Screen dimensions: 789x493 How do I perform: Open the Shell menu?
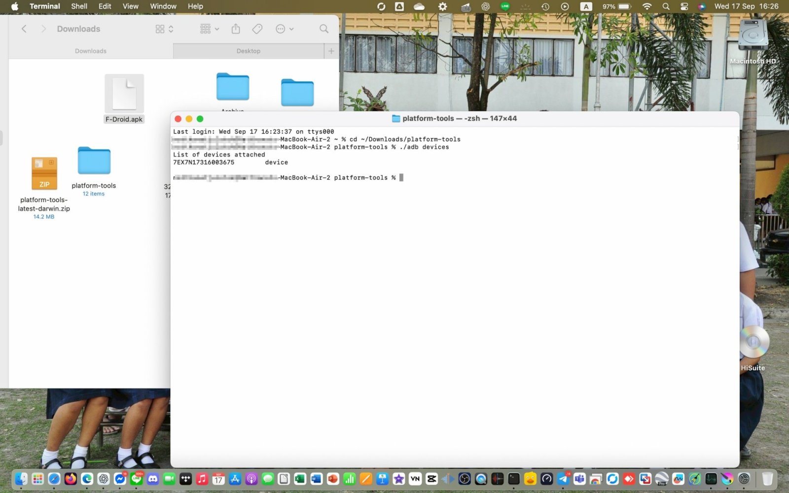point(79,6)
